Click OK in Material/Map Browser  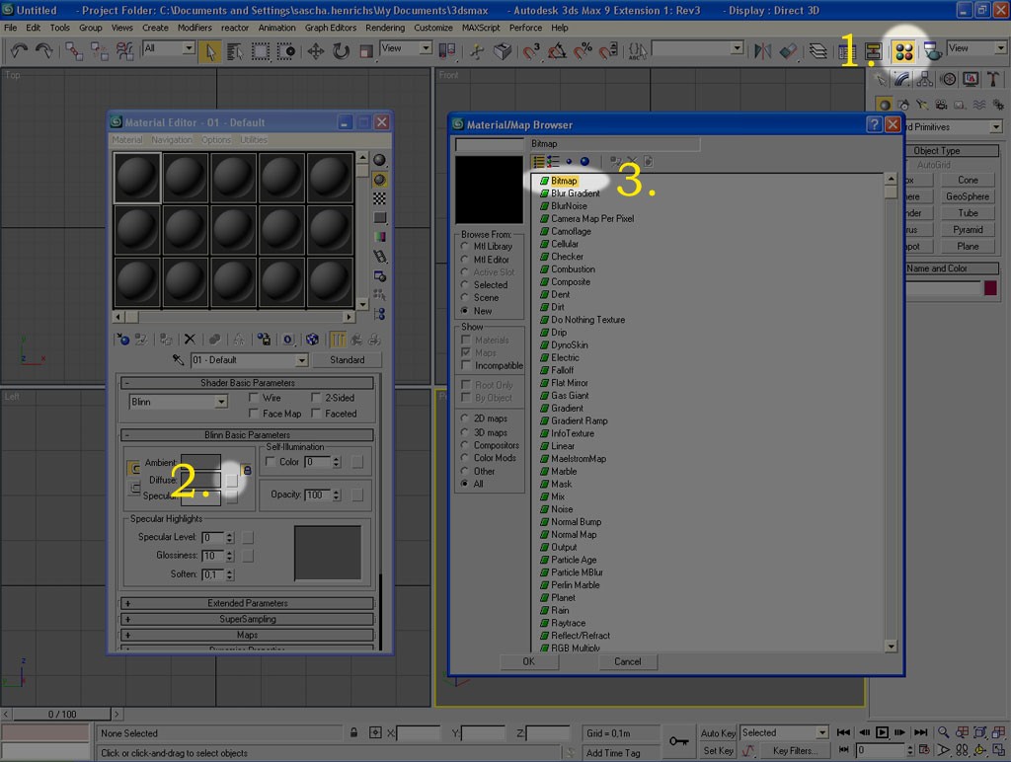(529, 661)
